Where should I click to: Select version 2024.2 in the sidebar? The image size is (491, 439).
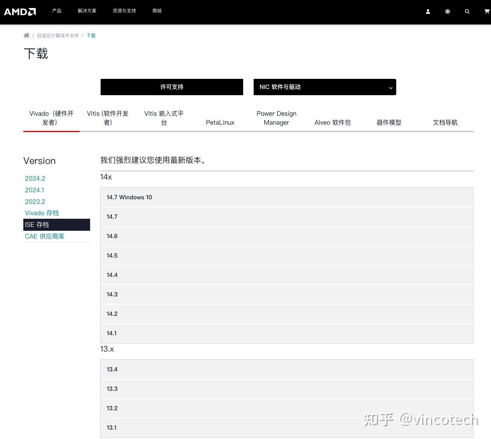click(35, 178)
